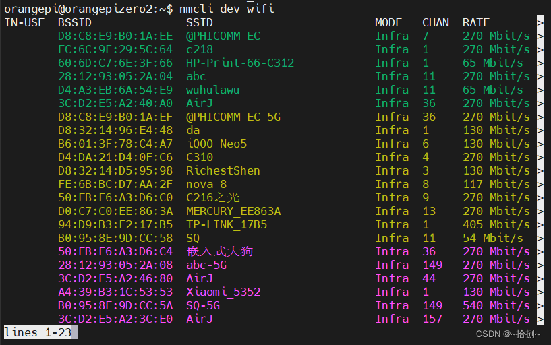Click BSSID 28:12:93:05:2A:04
551x345 pixels.
[115, 77]
